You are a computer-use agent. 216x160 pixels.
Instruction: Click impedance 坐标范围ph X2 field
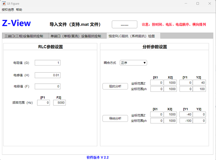click(x=170, y=89)
